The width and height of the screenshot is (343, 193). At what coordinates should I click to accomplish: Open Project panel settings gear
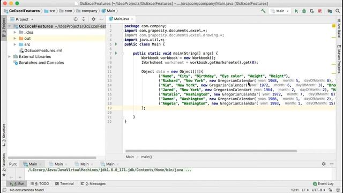93,19
